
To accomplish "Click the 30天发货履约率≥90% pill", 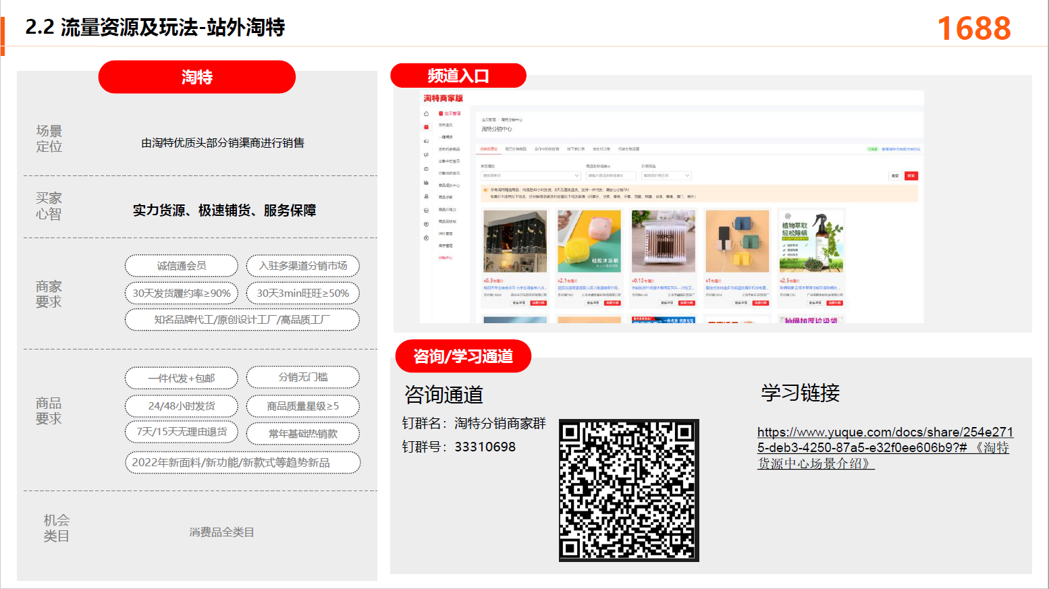I will [182, 293].
